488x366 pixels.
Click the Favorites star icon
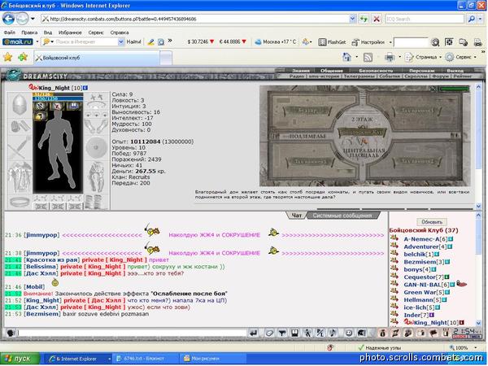click(8, 57)
